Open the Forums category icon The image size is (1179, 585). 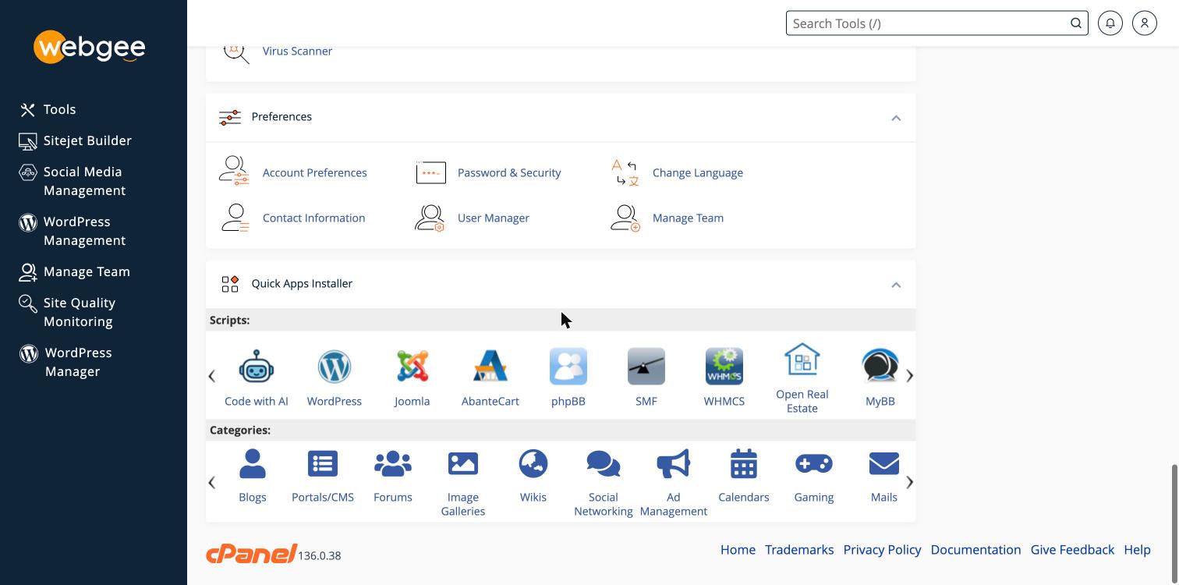(393, 463)
